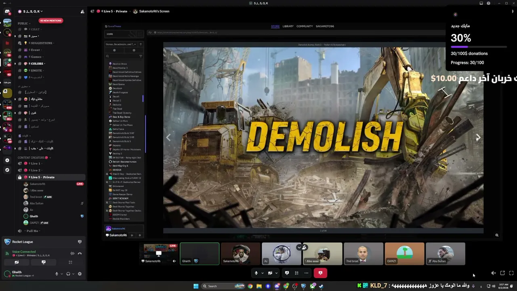Open LIBRARY tab in streamed Steam

288,26
